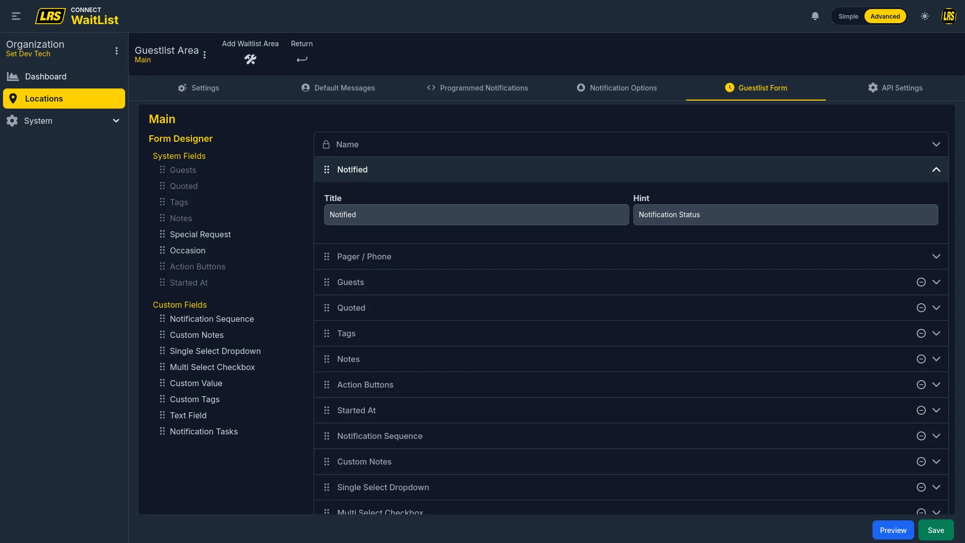Select Multi Select Checkbox in Custom Fields
This screenshot has width=965, height=543.
pos(212,367)
